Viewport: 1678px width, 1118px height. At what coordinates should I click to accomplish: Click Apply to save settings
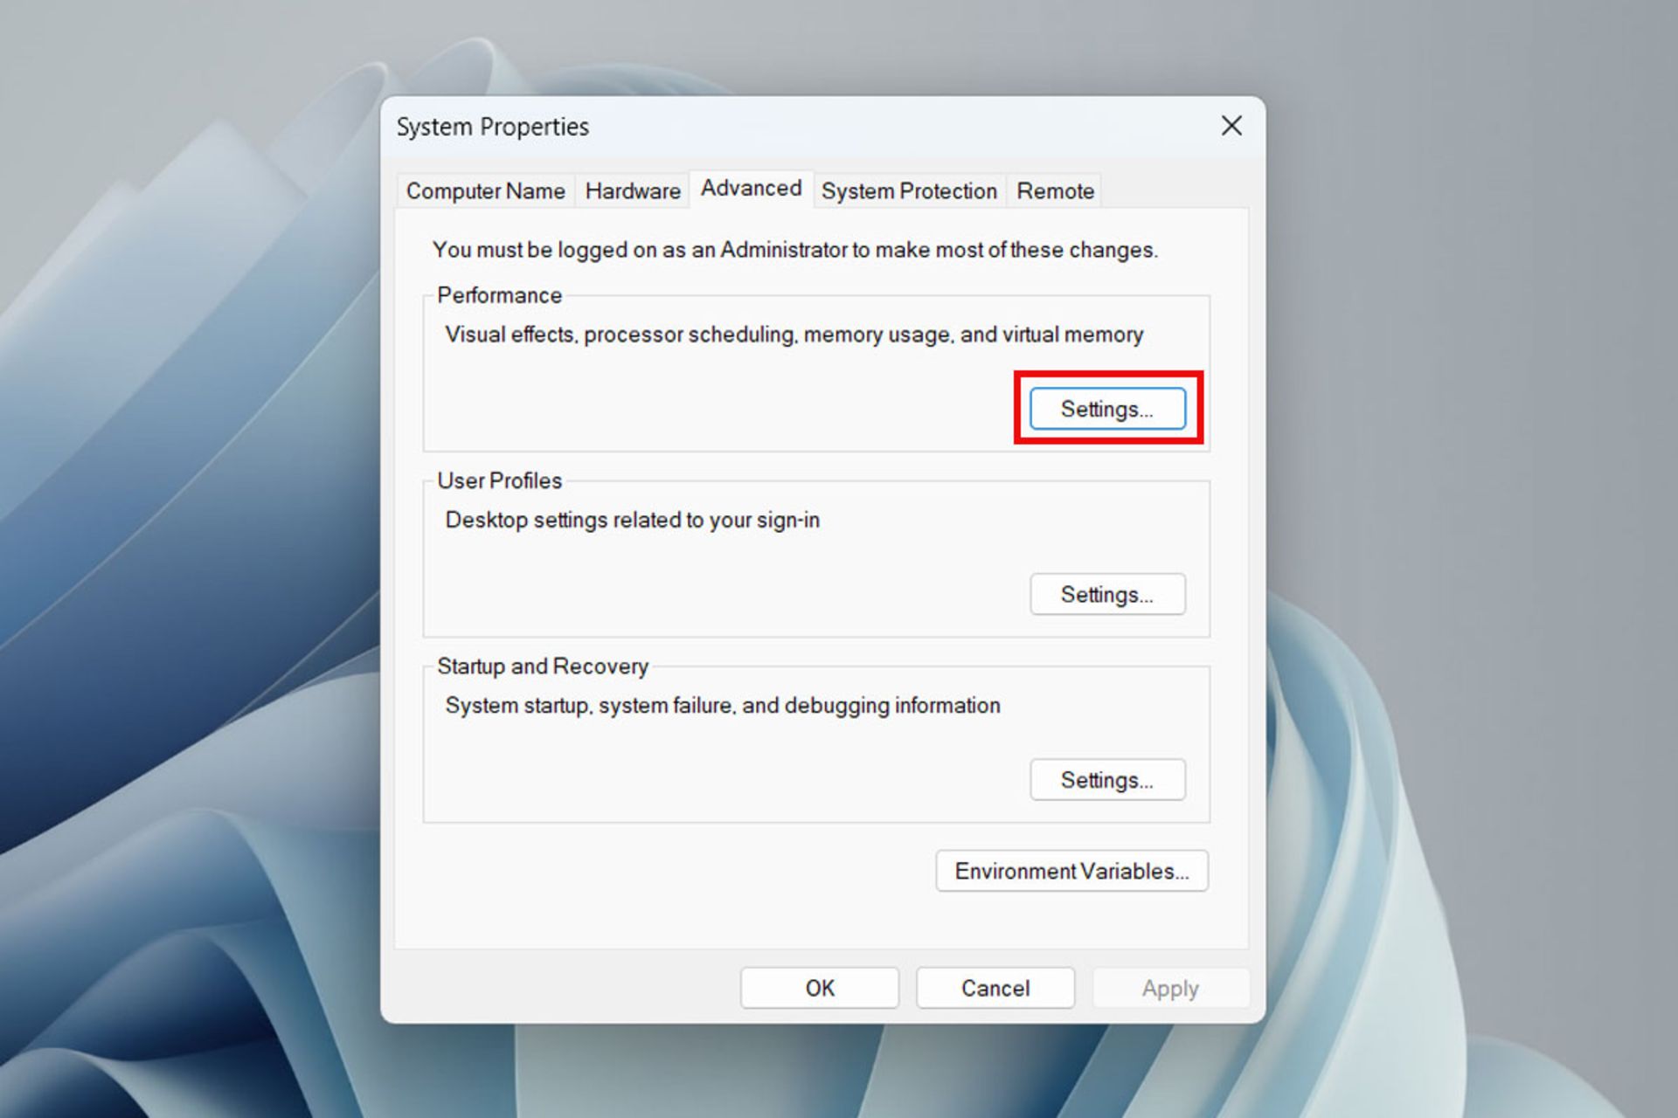coord(1168,987)
